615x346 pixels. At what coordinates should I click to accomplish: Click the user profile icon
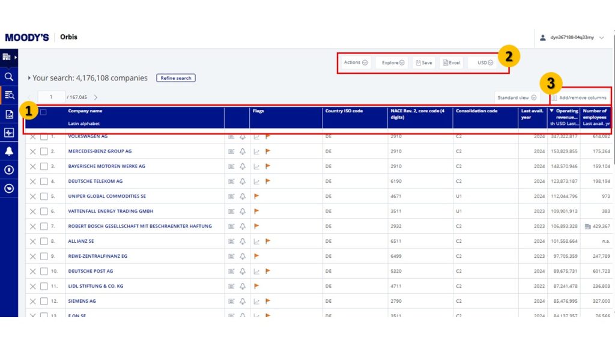(x=543, y=38)
